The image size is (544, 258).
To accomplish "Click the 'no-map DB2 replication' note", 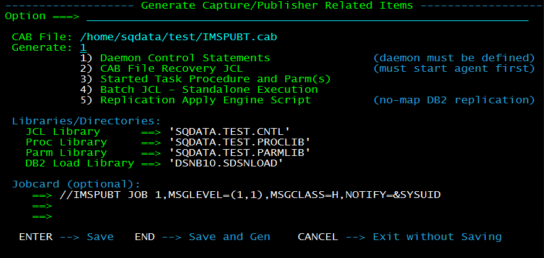I will [454, 100].
